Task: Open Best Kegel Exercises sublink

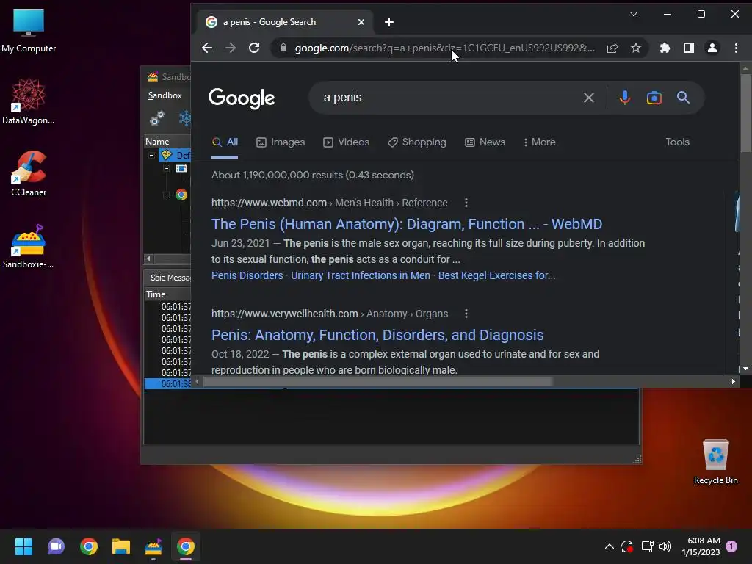Action: point(496,276)
